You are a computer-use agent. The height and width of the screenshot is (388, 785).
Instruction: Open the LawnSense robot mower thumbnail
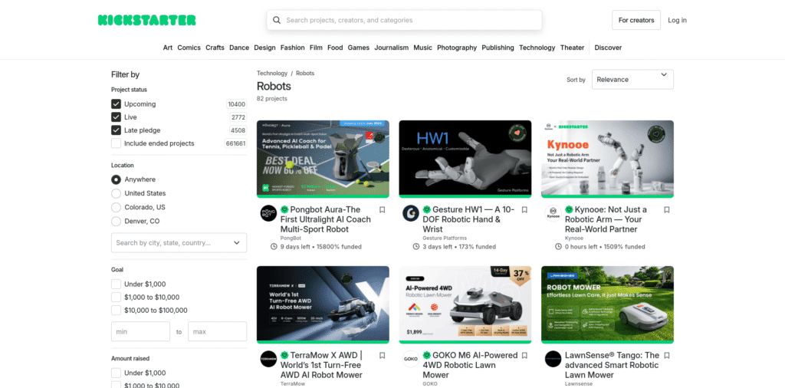click(607, 304)
